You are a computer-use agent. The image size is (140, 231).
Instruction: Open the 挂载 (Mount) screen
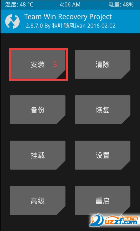(38, 155)
